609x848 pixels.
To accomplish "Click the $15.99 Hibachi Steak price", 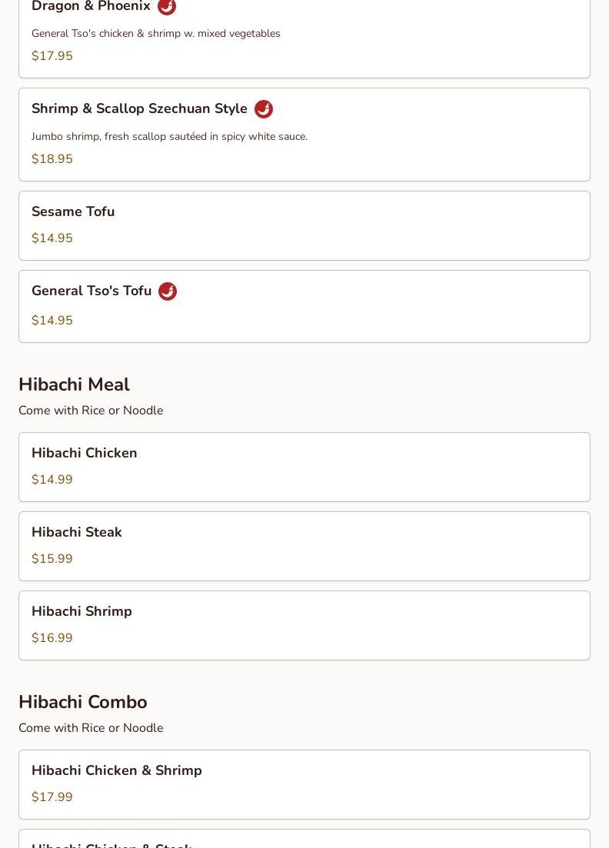I will (52, 559).
